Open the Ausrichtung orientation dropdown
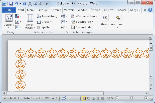 48,16
